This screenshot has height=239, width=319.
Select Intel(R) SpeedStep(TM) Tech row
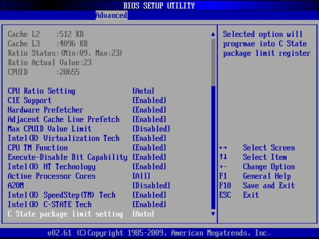(x=61, y=195)
